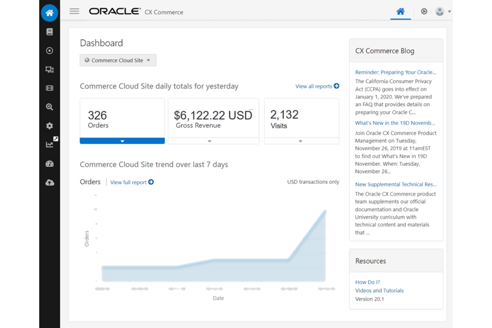Image resolution: width=492 pixels, height=328 pixels.
Task: Open the Home icon in the left sidebar
Action: (x=50, y=13)
